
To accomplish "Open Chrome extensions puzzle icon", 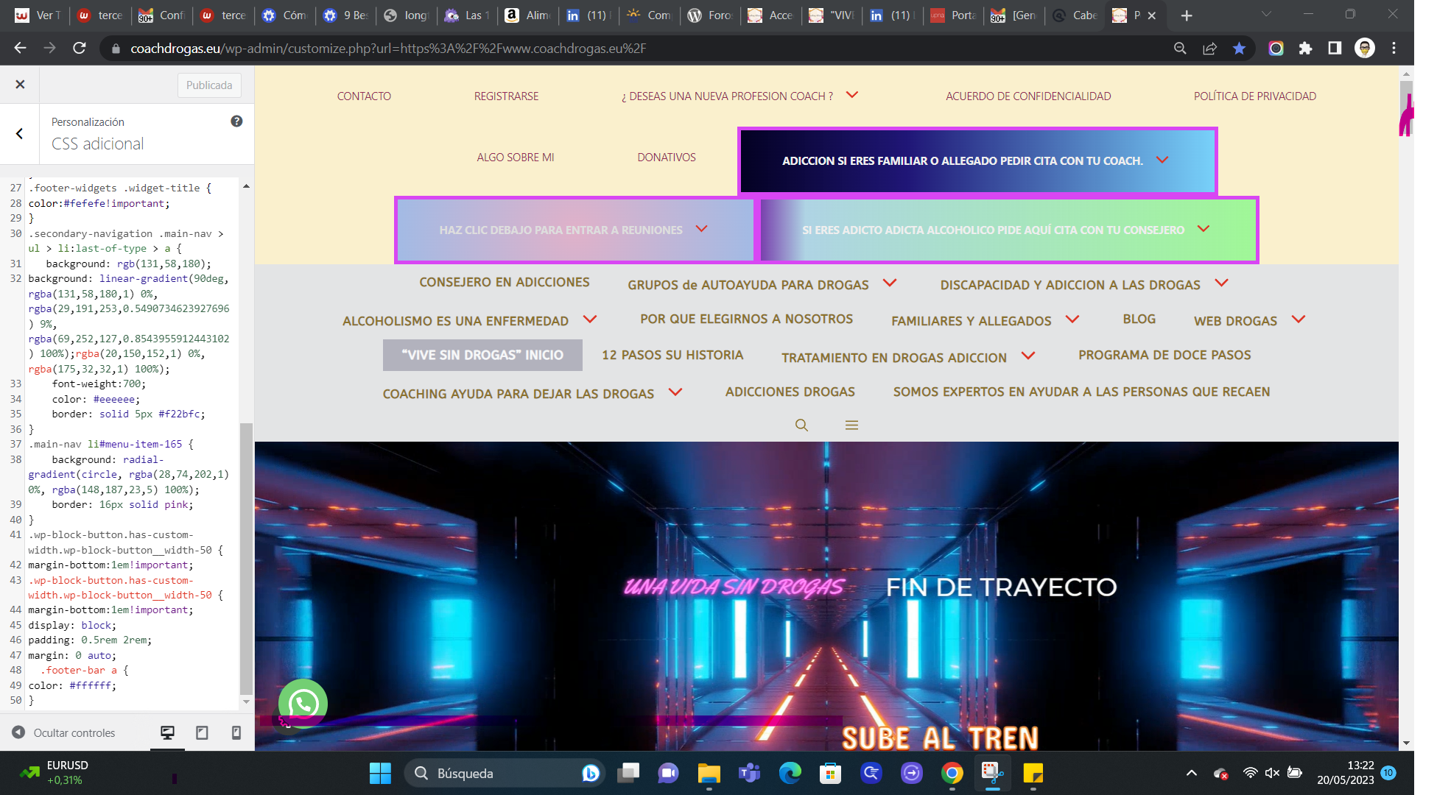I will tap(1305, 48).
